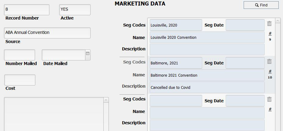The width and height of the screenshot is (283, 131).
Task: Open calendar picker for Date Mailed
Action: [88, 53]
